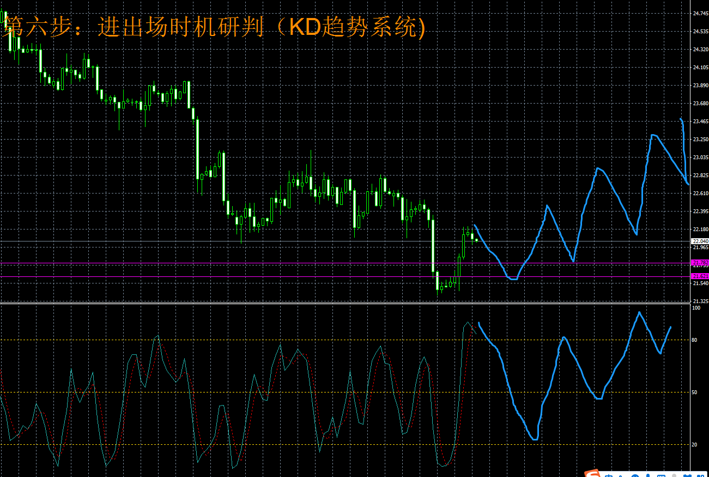
Task: Click the Sogou input method S logo
Action: [x=592, y=474]
